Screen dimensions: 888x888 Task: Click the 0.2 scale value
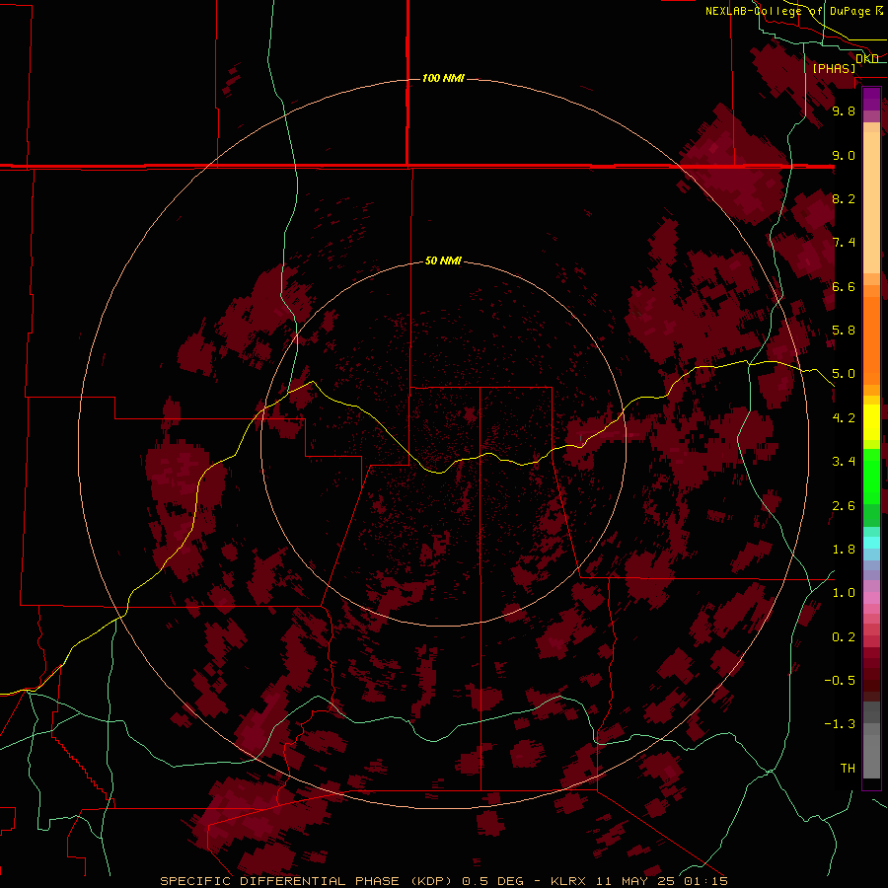(844, 637)
